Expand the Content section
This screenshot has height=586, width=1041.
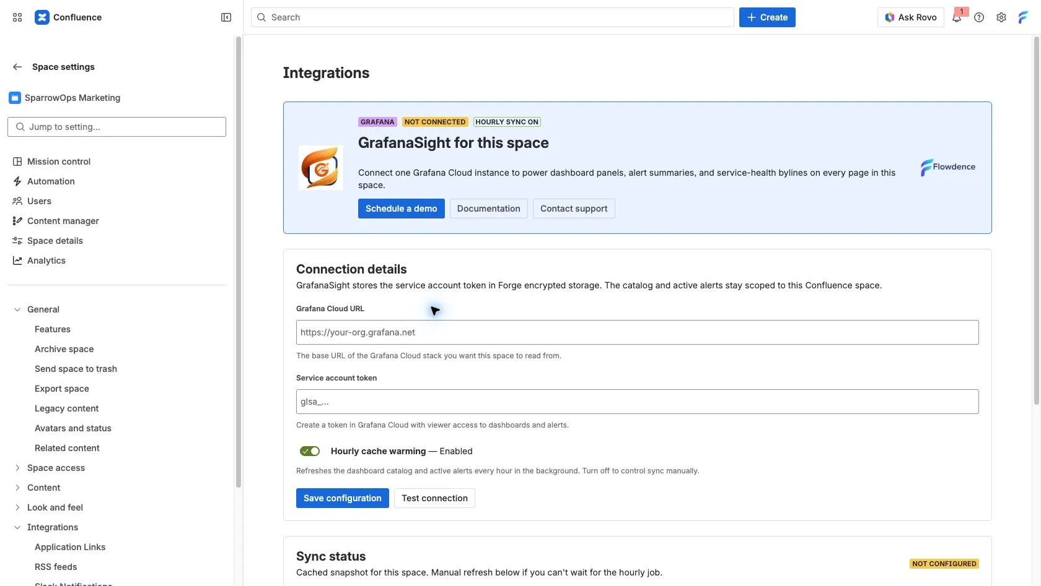[17, 488]
